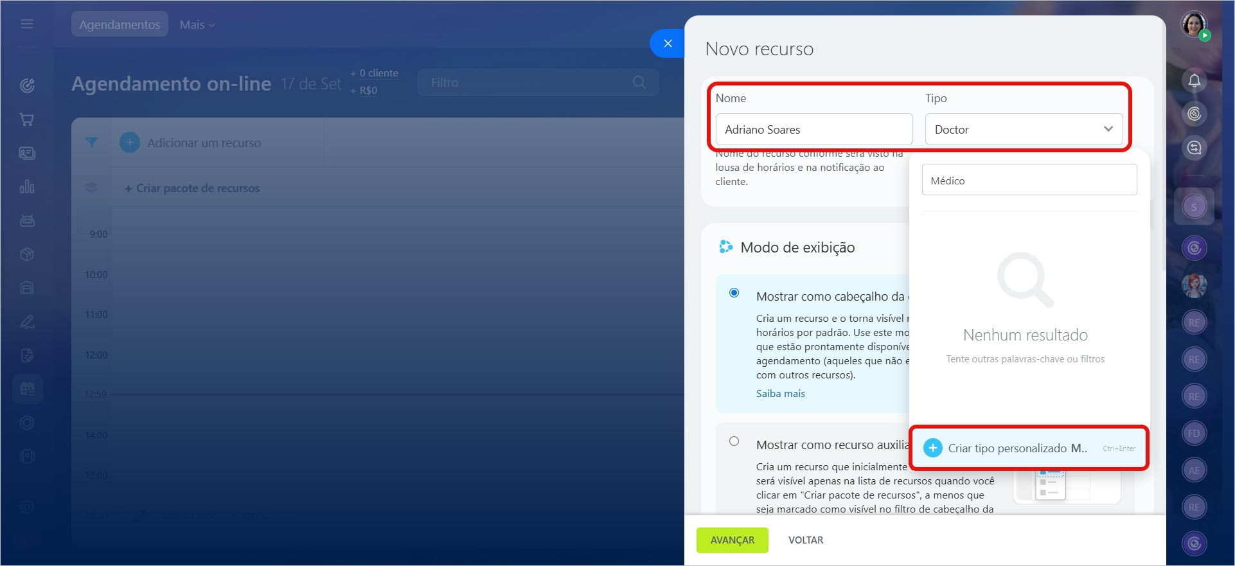Close the Novo recurso panel

point(668,43)
